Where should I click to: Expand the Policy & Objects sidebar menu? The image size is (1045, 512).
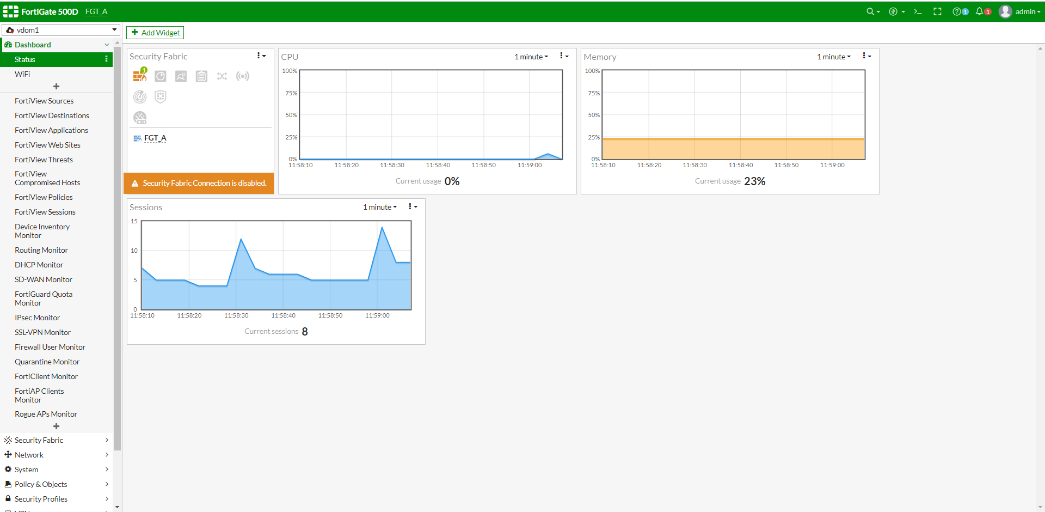(x=57, y=484)
